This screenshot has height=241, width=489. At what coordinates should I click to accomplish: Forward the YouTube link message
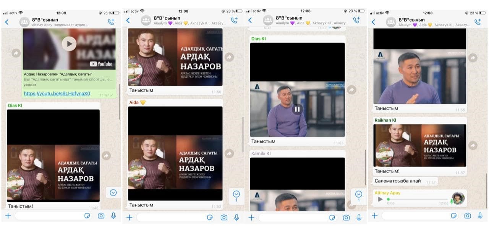(16, 53)
